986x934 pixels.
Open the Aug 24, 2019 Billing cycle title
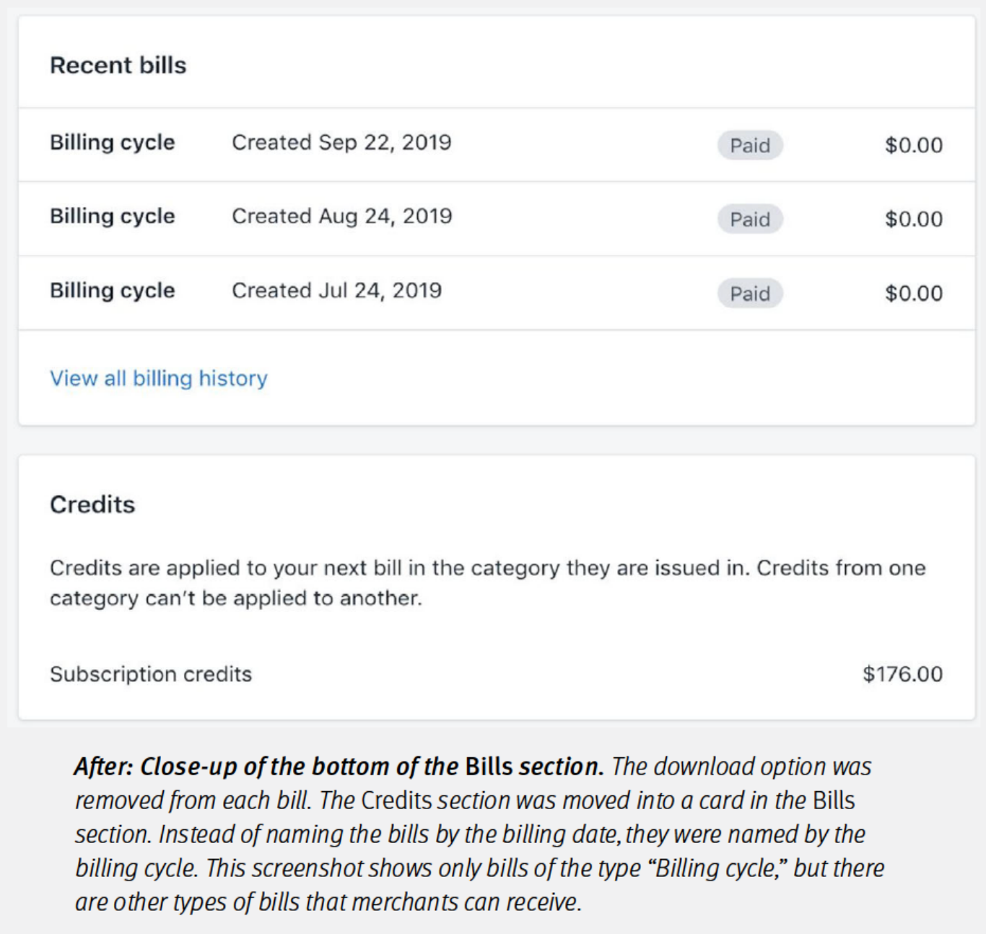click(x=112, y=217)
